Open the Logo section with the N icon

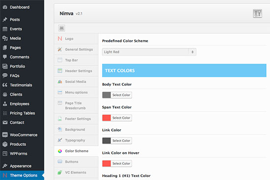(x=76, y=39)
